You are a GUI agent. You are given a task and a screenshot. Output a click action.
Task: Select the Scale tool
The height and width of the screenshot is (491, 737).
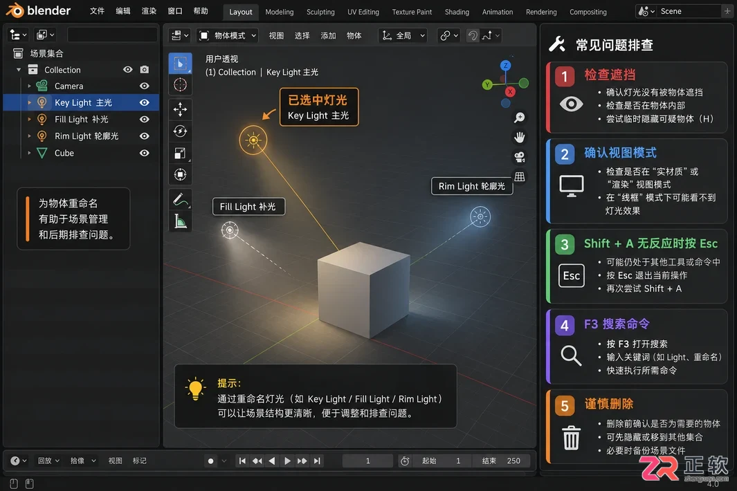(x=180, y=153)
